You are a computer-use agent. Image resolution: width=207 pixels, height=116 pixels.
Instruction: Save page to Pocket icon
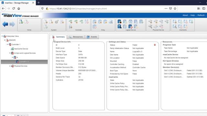coord(170,9)
